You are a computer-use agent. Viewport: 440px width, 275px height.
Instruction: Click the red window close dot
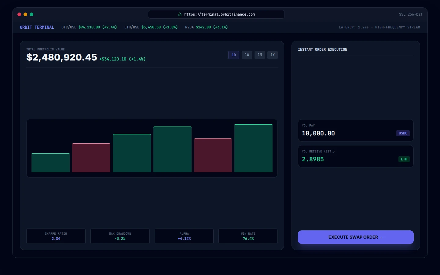pyautogui.click(x=19, y=14)
